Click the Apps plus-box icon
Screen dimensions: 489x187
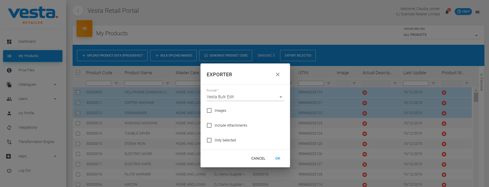click(x=8, y=156)
